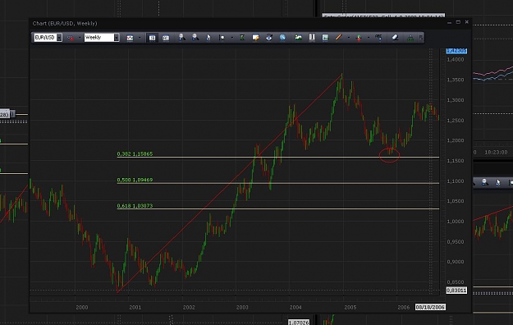Click the 2003 year label on time axis

coord(242,307)
